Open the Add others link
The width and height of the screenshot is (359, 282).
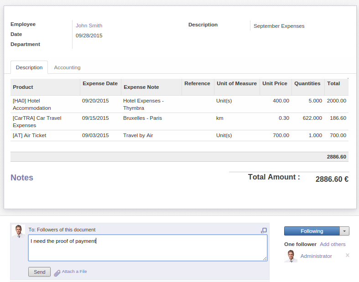tap(333, 244)
